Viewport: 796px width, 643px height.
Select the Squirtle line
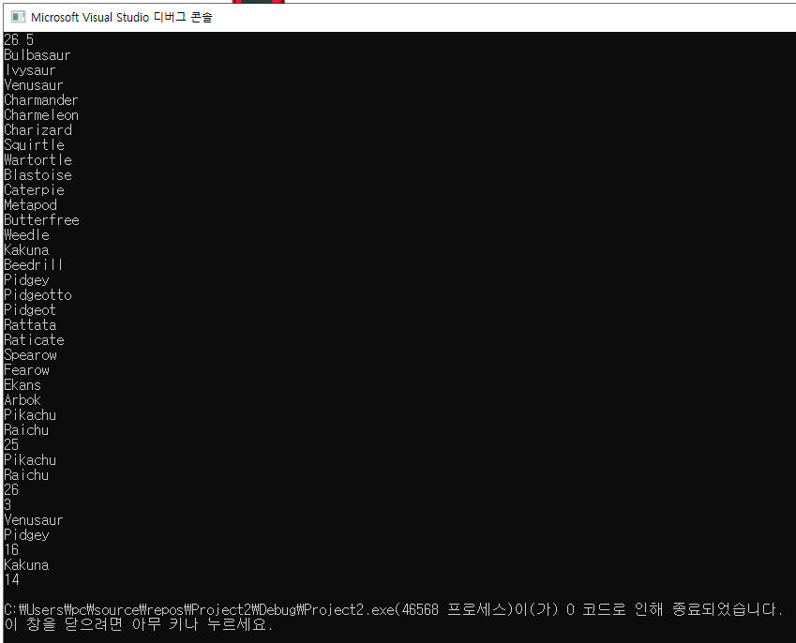pos(34,145)
